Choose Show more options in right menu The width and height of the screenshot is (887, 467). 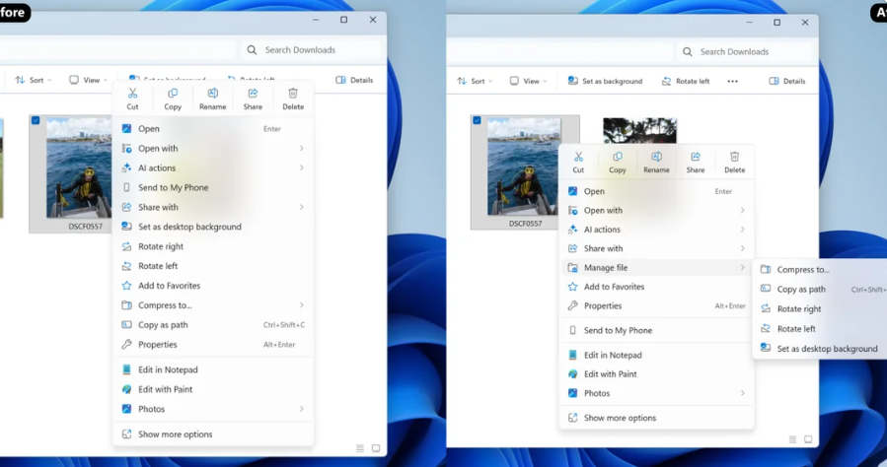click(x=657, y=418)
